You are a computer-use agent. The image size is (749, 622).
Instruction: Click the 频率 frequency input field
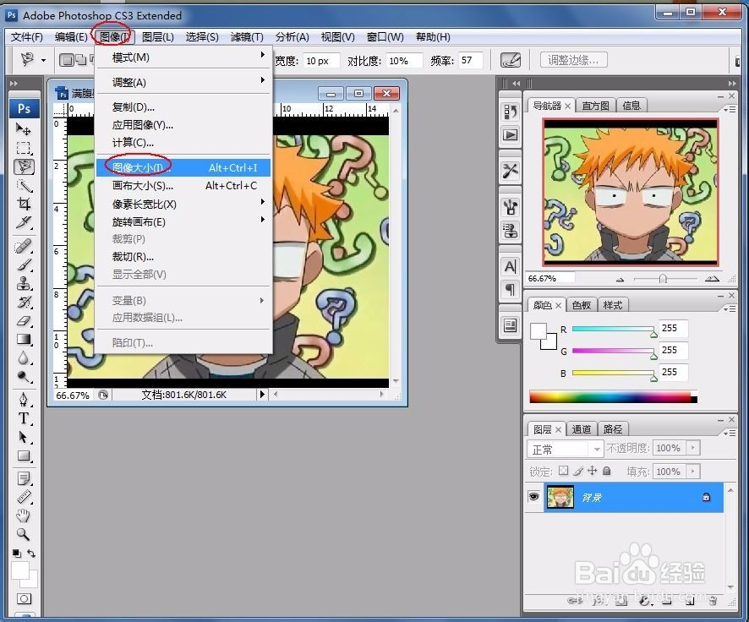(470, 60)
